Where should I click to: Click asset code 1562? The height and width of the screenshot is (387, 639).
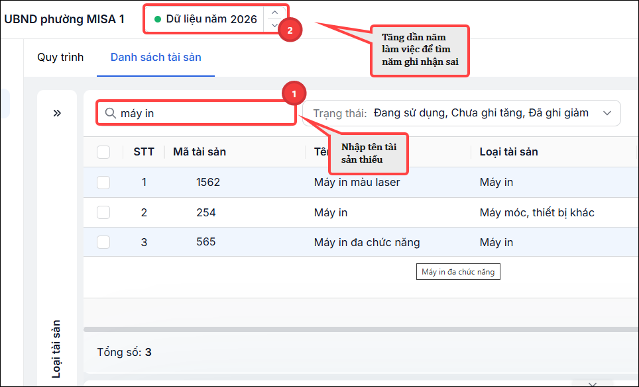pos(208,182)
